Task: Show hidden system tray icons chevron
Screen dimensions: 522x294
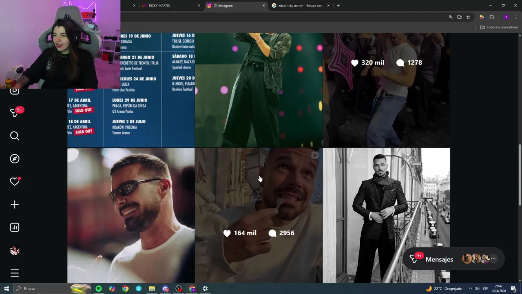Action: (x=470, y=289)
